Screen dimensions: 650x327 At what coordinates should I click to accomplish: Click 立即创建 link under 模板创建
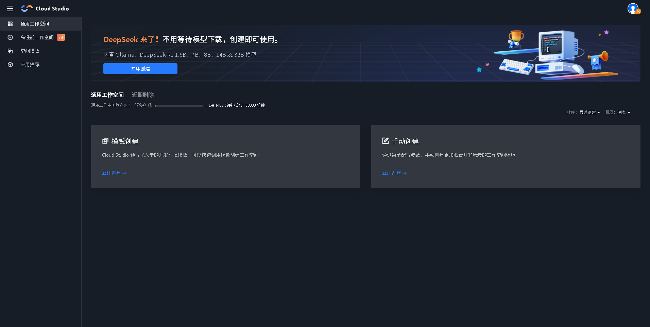(x=114, y=173)
